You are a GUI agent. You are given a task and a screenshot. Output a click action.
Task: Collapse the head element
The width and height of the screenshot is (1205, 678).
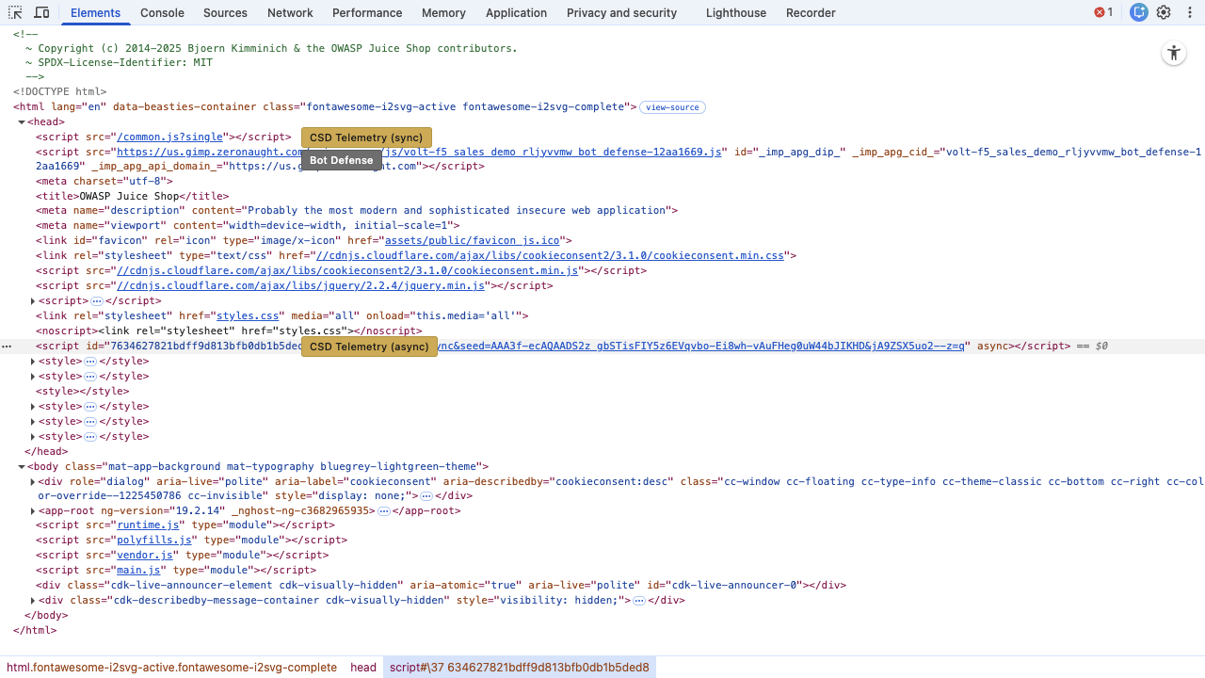click(22, 121)
